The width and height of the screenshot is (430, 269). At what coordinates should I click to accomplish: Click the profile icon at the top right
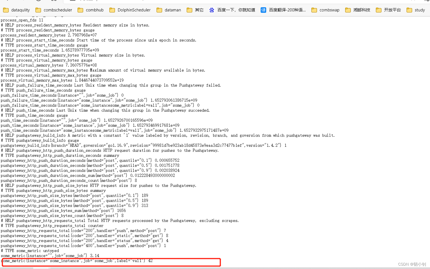[427, 1]
